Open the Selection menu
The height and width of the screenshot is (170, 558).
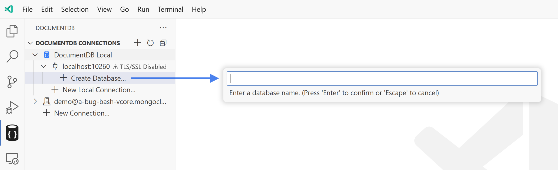[x=75, y=9]
